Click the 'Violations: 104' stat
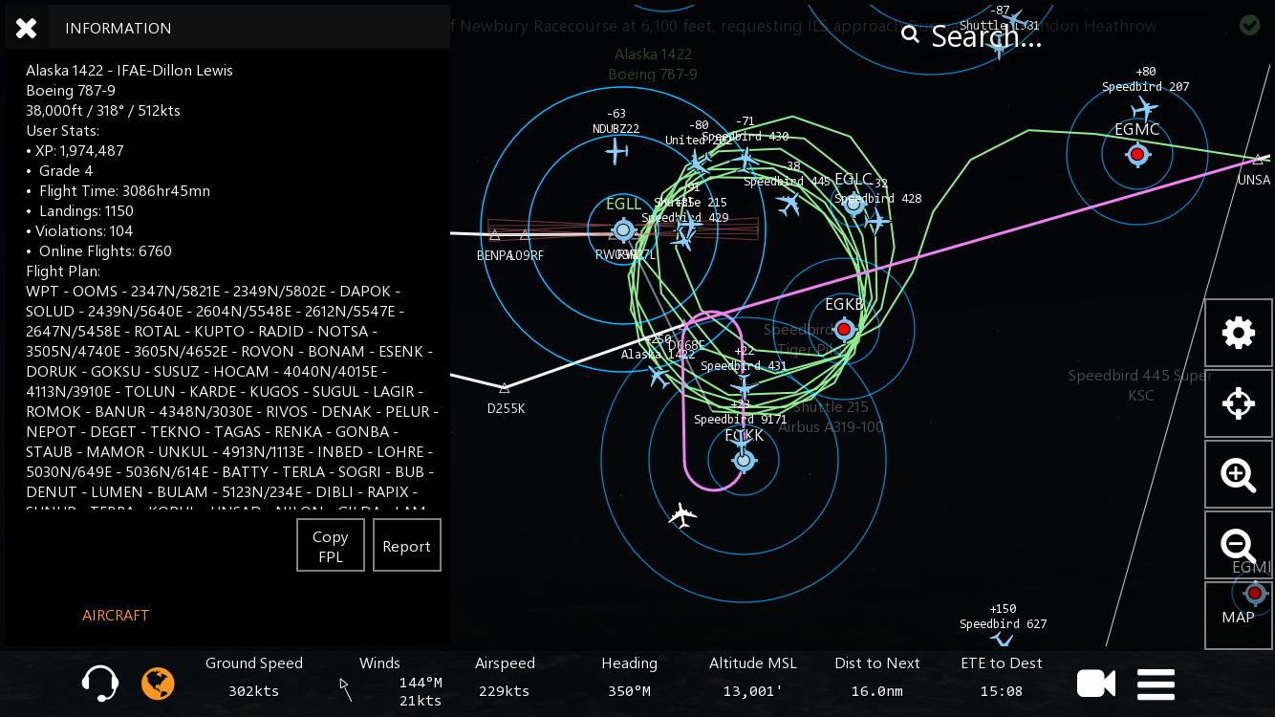Viewport: 1275px width, 717px height. 79,230
